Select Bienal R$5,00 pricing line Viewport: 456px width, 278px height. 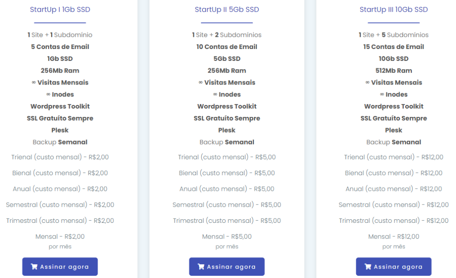click(x=227, y=173)
